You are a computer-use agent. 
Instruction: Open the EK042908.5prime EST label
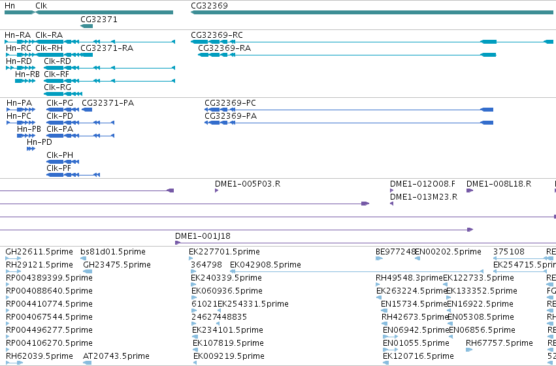(265, 265)
